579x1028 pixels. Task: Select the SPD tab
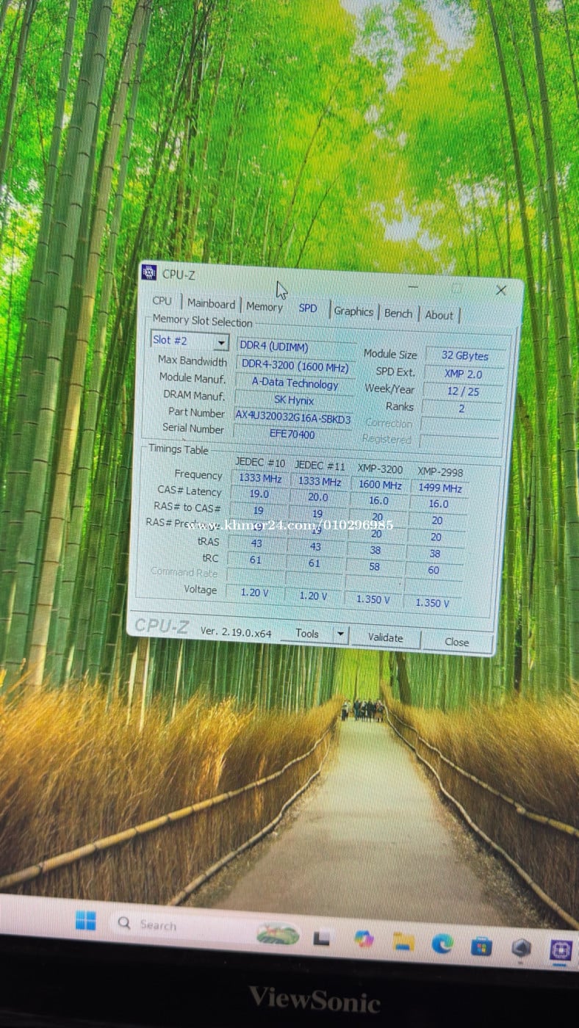[x=308, y=308]
